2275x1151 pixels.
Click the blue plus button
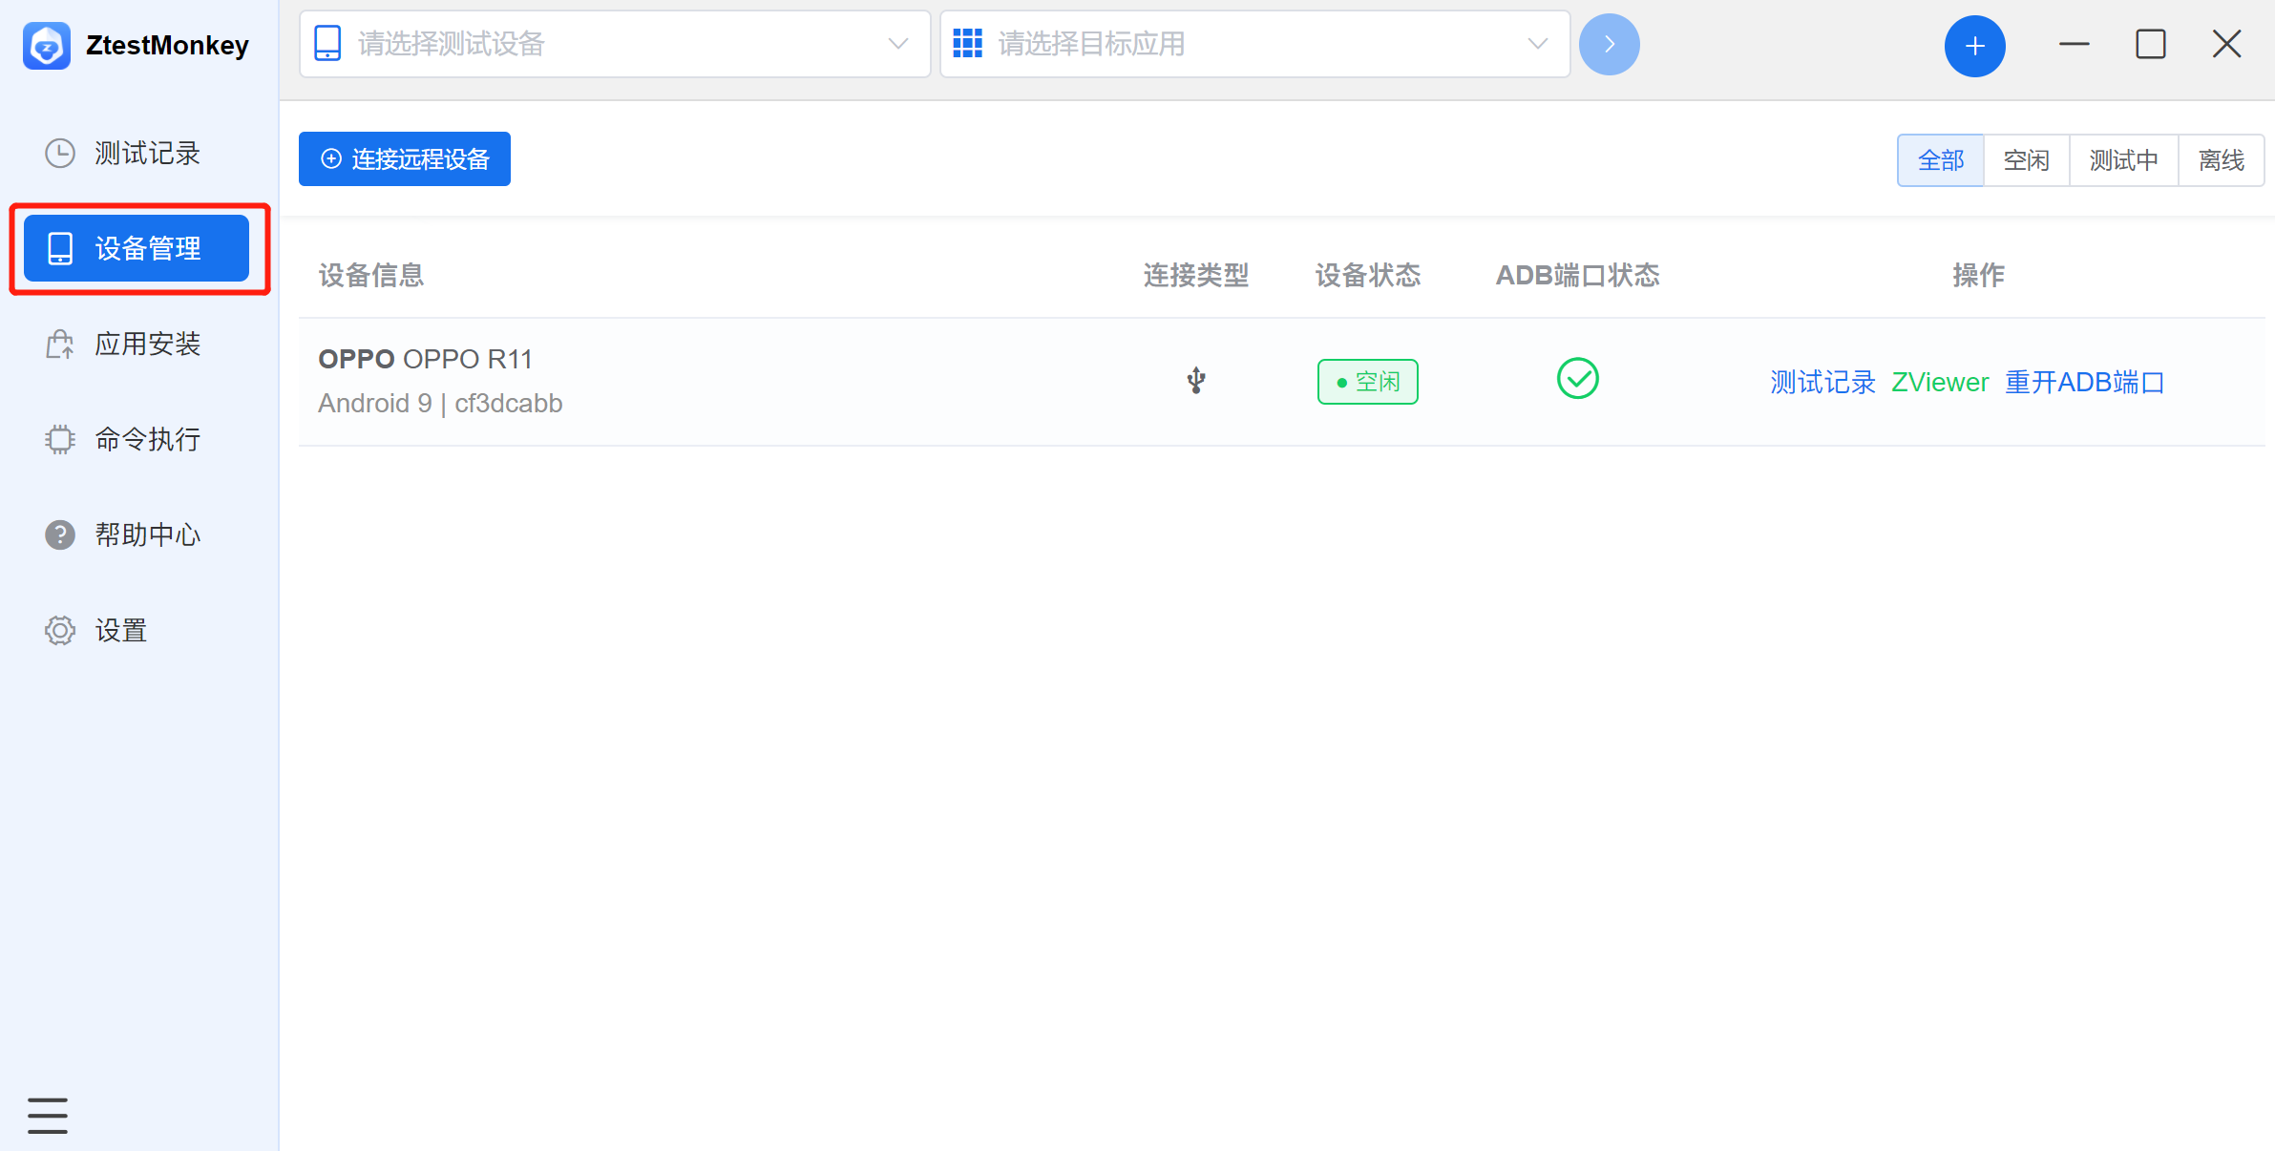pos(1974,46)
